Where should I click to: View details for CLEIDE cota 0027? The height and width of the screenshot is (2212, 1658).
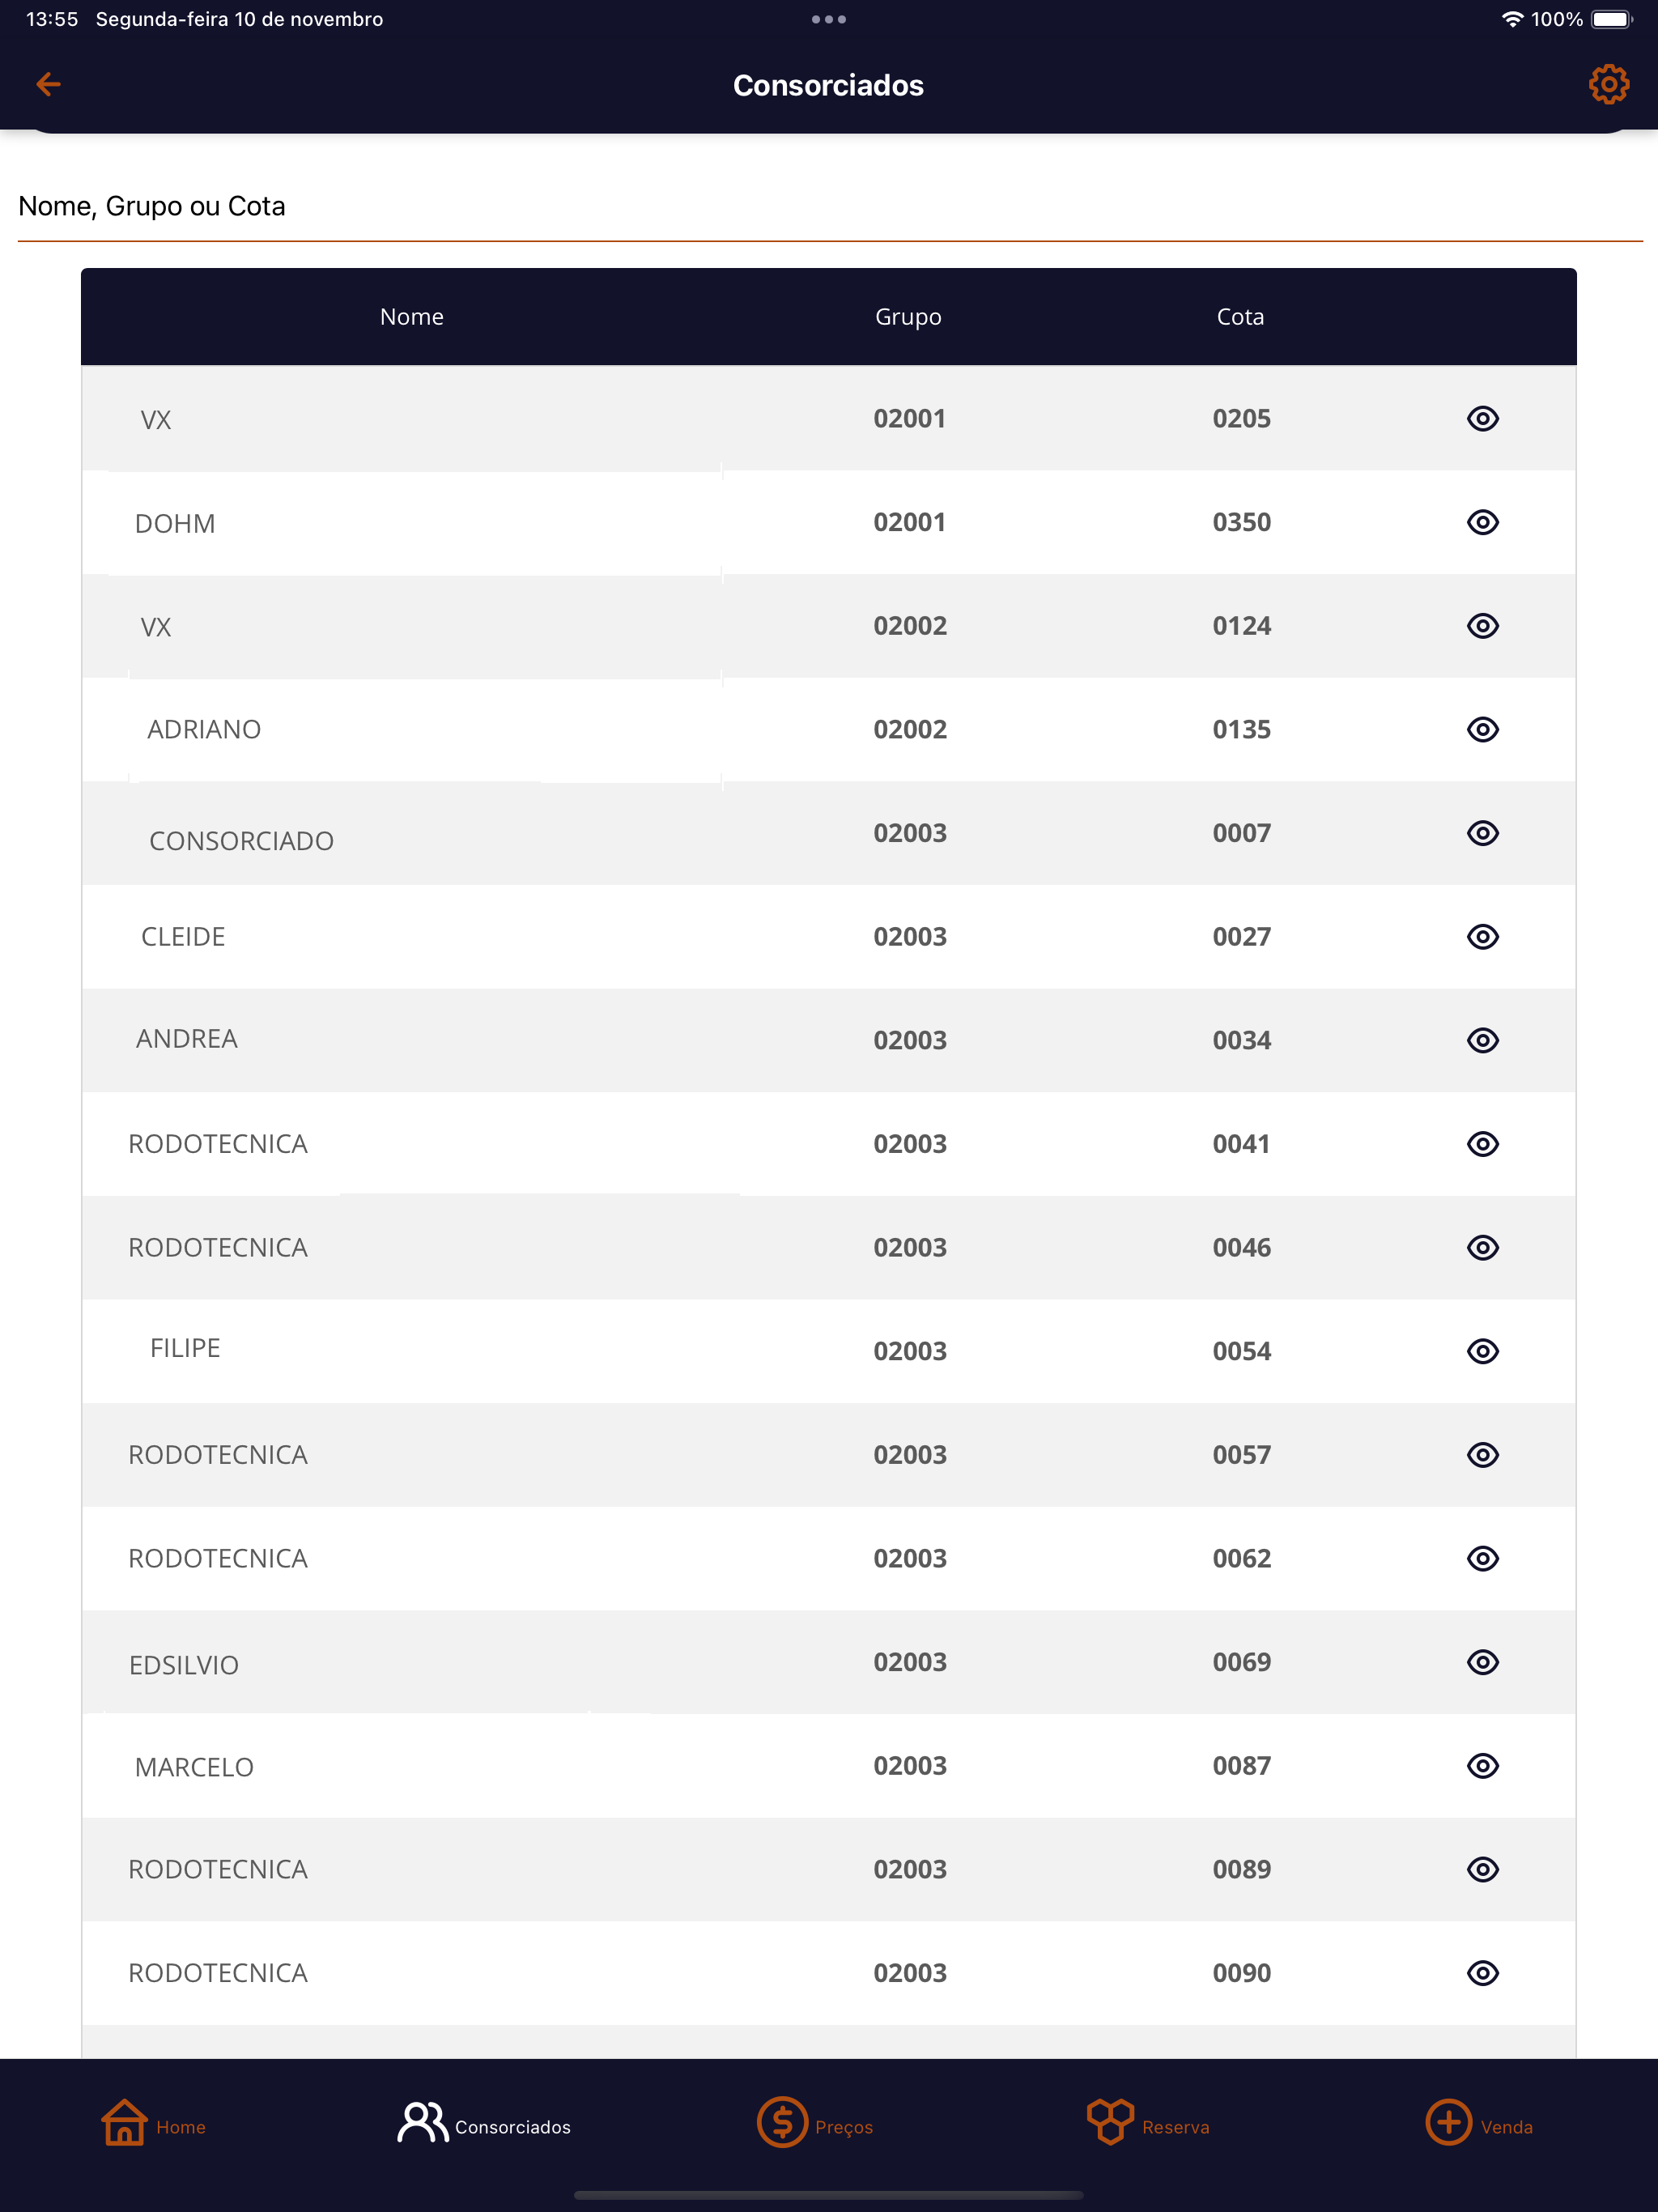point(1482,936)
